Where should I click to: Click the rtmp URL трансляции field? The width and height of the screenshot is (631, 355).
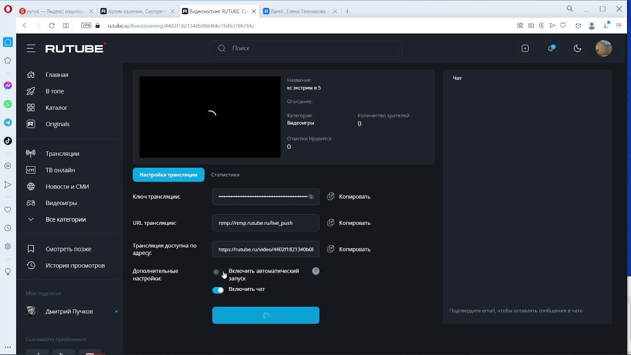click(266, 223)
